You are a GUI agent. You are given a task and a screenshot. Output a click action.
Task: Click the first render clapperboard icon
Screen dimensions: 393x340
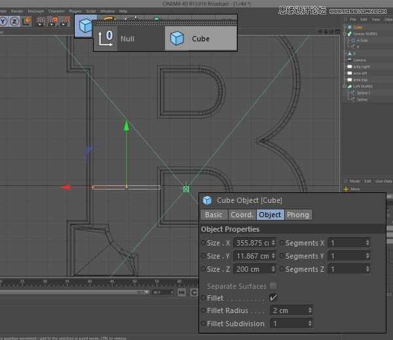[x=40, y=22]
